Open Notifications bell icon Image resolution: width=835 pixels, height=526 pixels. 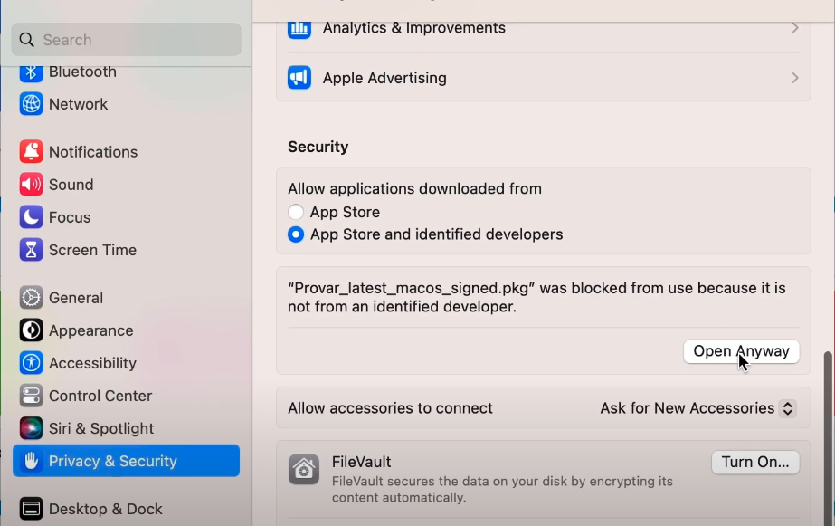pyautogui.click(x=31, y=152)
